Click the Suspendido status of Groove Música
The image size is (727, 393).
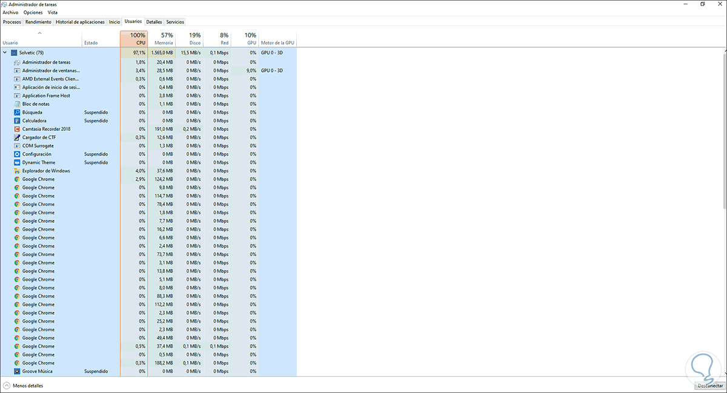[x=96, y=371]
